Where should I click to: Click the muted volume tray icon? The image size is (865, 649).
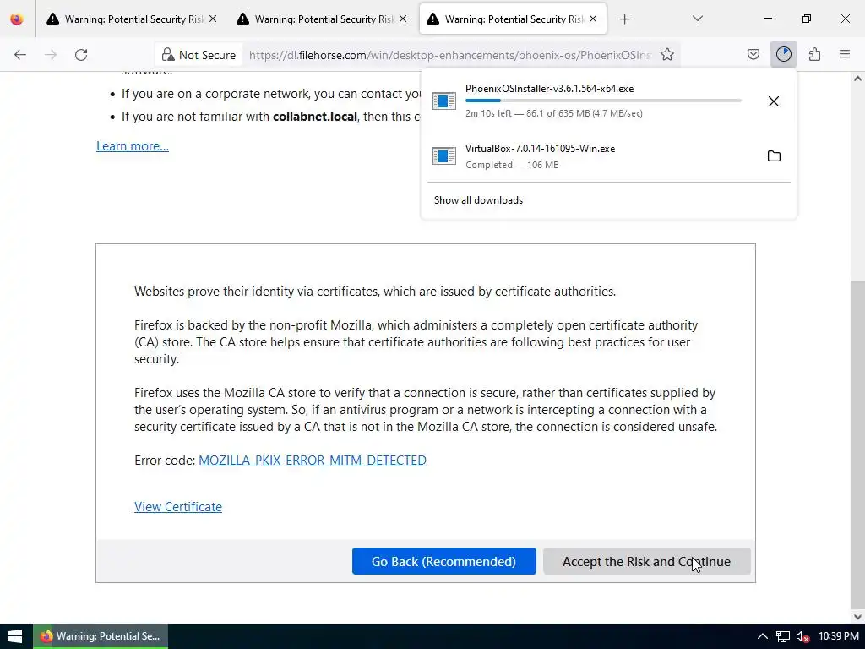click(802, 637)
